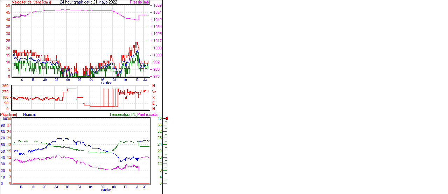Click the green 8 tick on the temperature scale
This screenshot has width=448, height=194.
[x=160, y=171]
